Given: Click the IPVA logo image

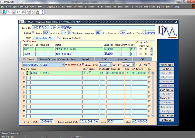Looking at the screenshot, I should [x=167, y=31].
